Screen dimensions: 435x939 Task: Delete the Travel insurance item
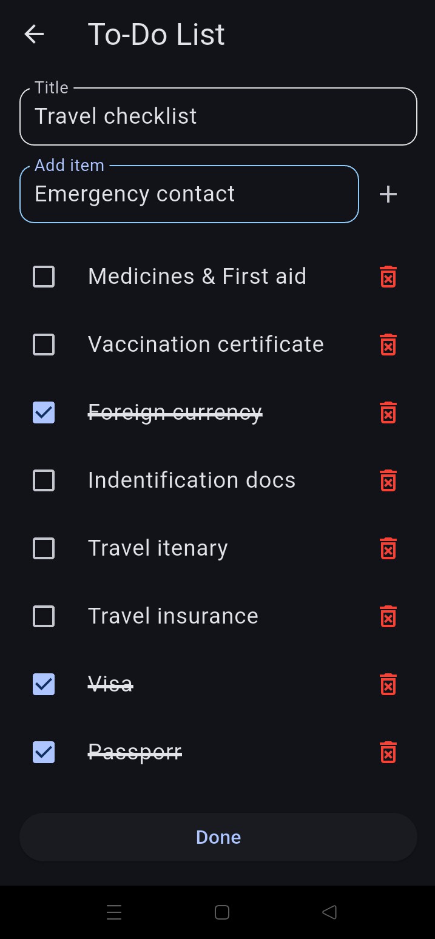388,617
